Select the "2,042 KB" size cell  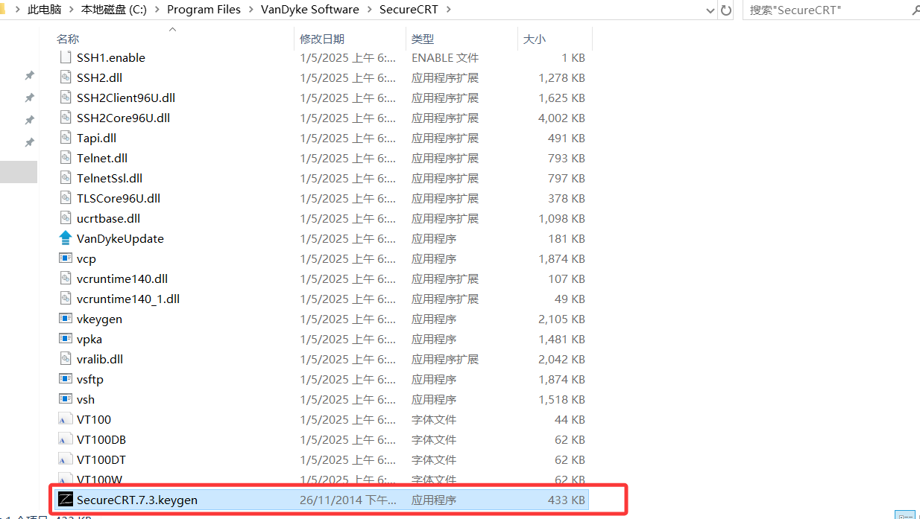tap(562, 359)
